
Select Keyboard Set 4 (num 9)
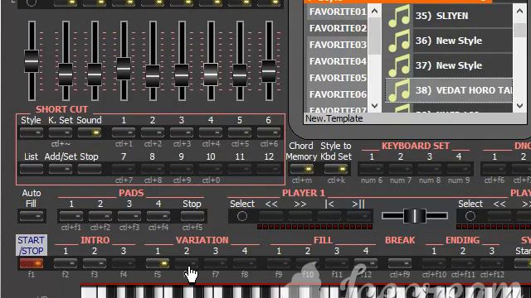pos(459,169)
